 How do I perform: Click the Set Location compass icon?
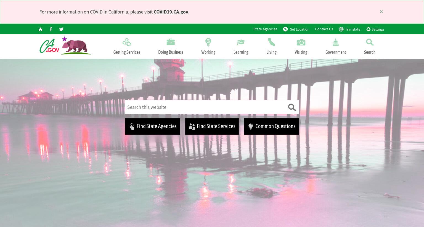tap(285, 29)
